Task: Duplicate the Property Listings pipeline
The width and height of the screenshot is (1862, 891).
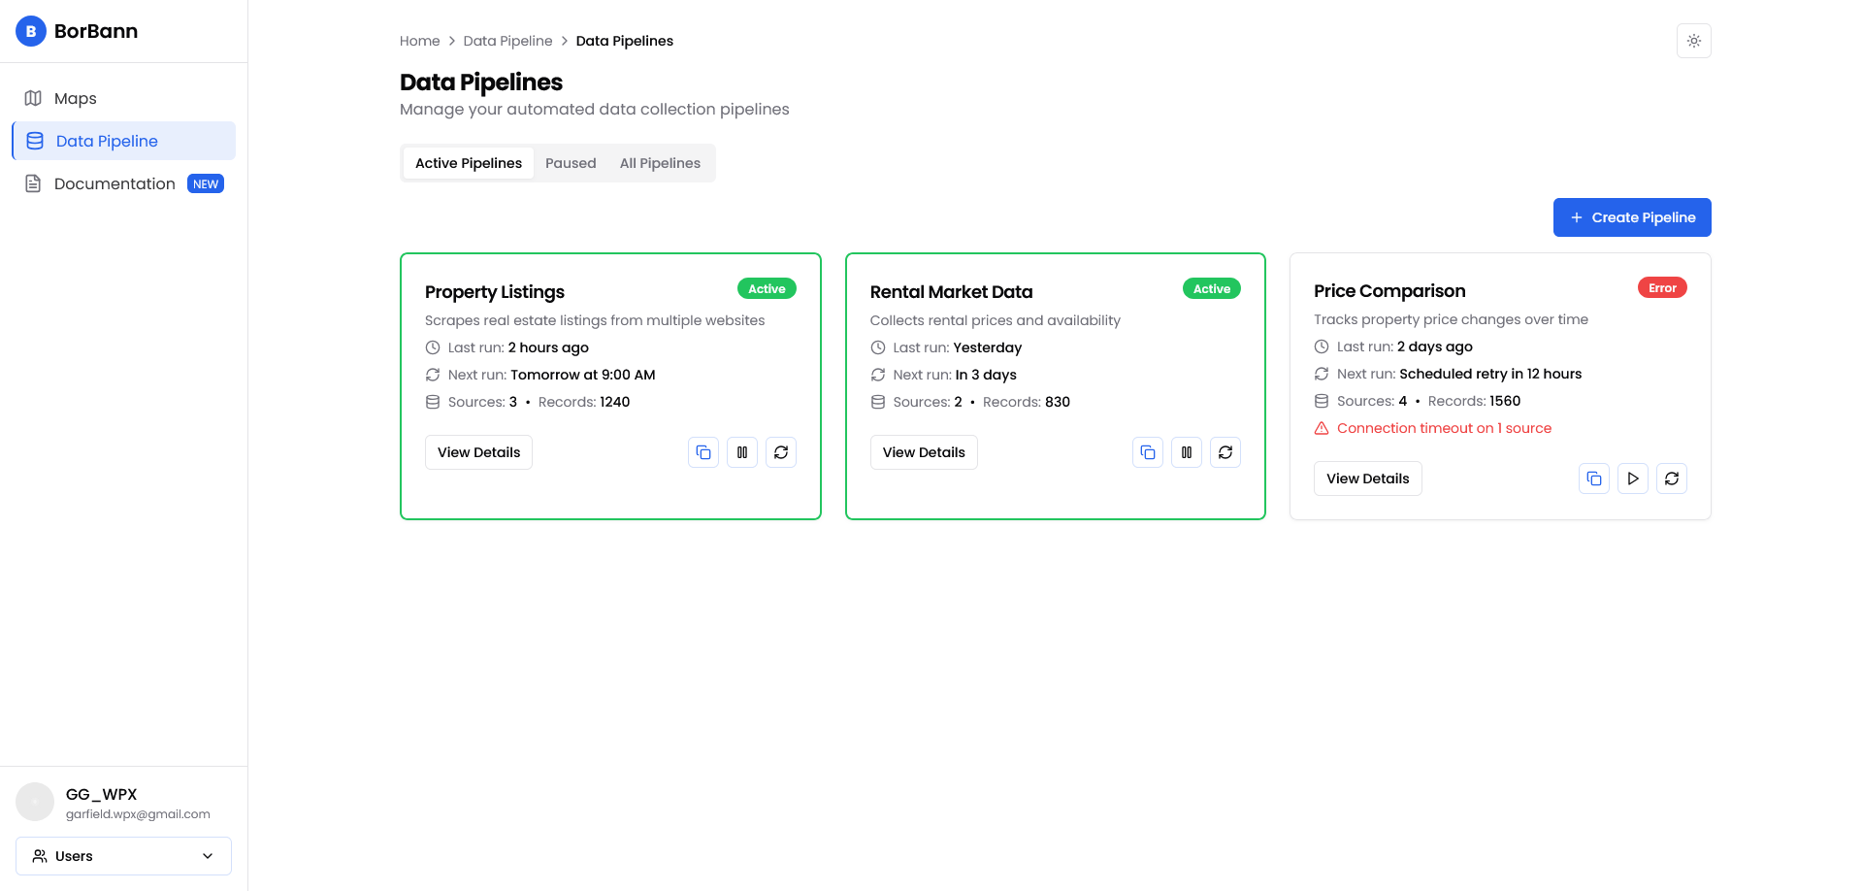Action: pos(702,452)
